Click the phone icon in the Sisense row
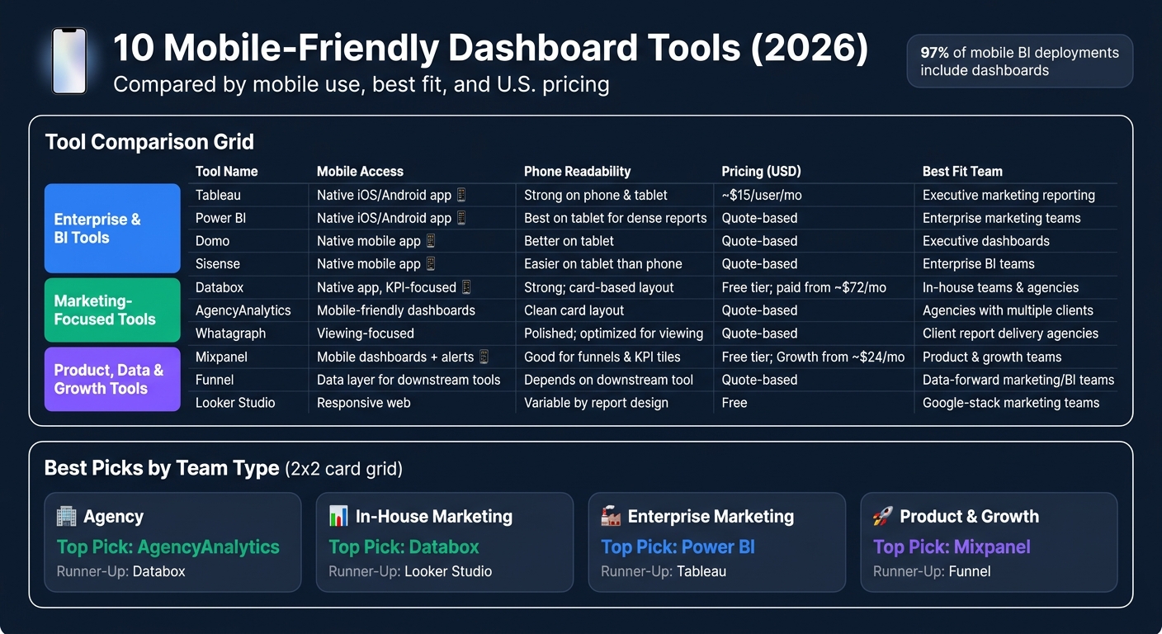 tap(430, 265)
